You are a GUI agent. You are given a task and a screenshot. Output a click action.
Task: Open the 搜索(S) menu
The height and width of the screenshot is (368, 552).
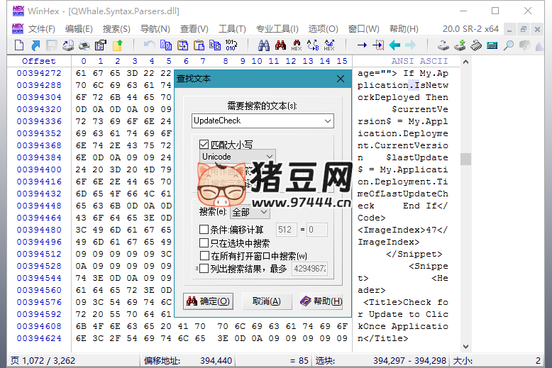click(x=116, y=29)
